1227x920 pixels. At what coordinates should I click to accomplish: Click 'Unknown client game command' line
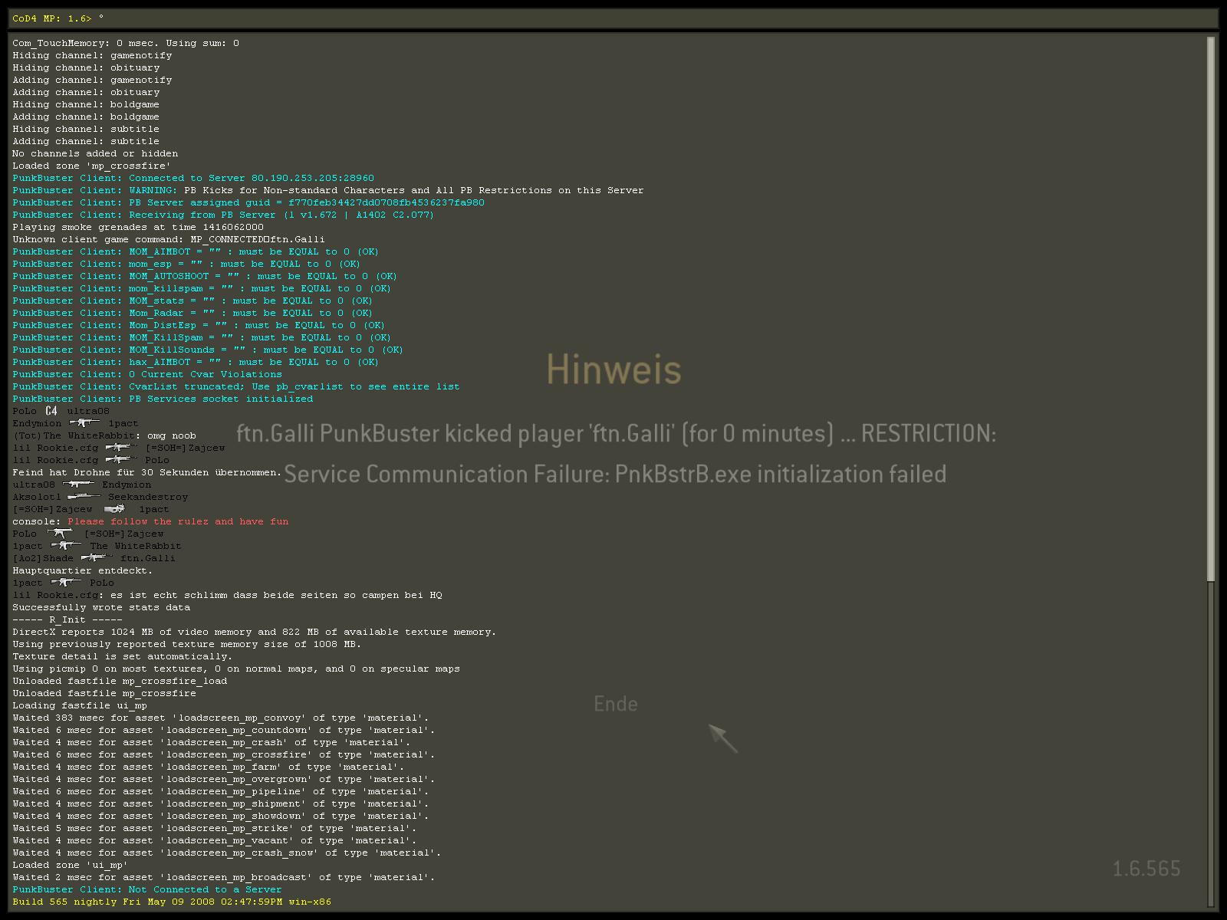(x=169, y=239)
